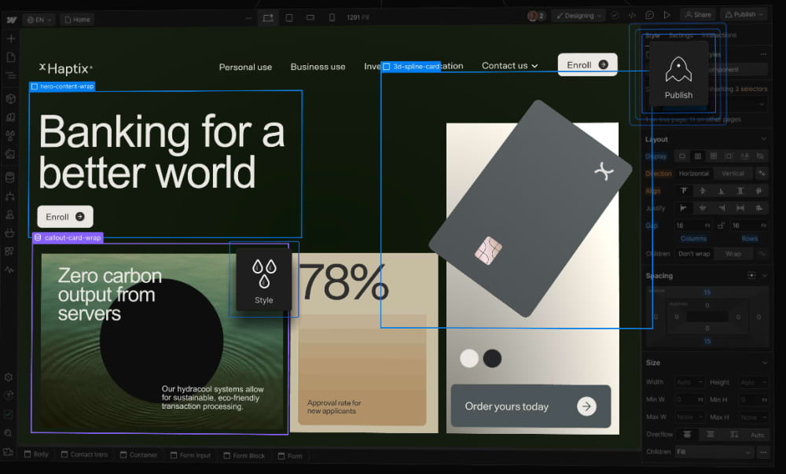Select the callout-card-wrap element label
Viewport: 786px width, 474px height.
pyautogui.click(x=68, y=237)
